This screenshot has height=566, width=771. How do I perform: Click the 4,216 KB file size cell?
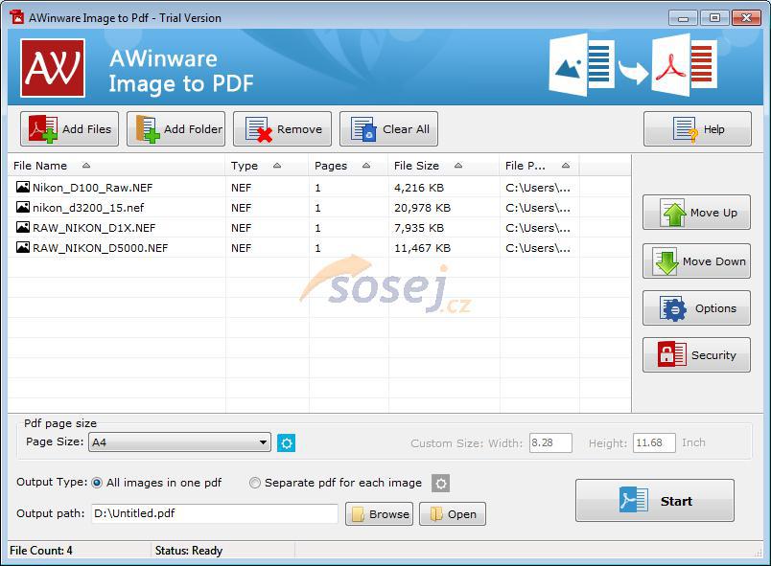pyautogui.click(x=419, y=188)
